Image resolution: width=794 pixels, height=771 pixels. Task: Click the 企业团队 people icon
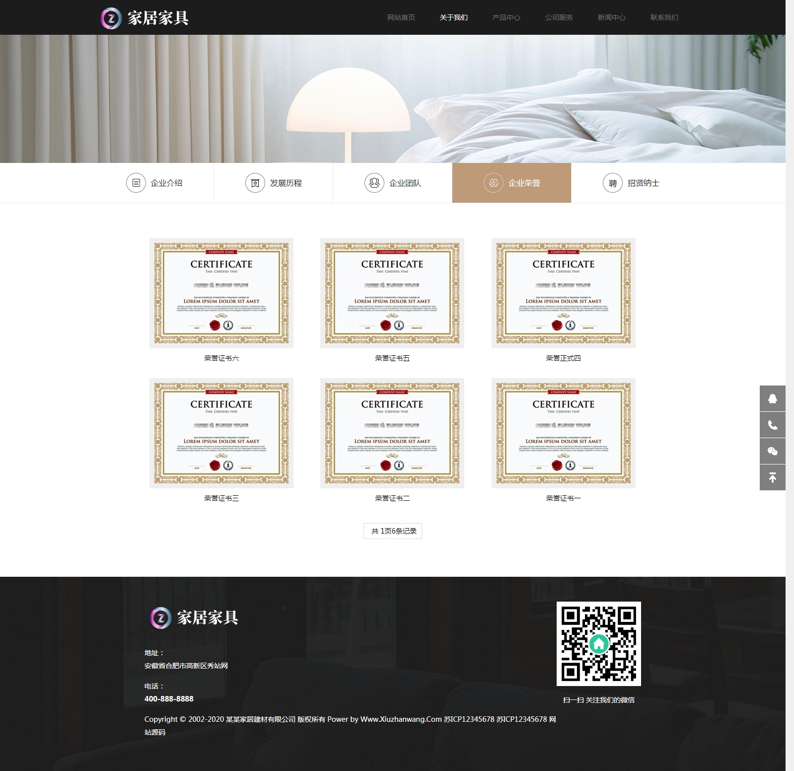pos(374,183)
